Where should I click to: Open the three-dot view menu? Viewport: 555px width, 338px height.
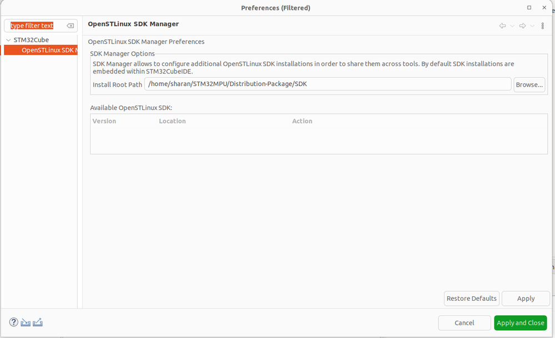(543, 26)
